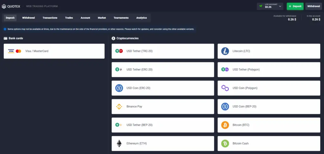This screenshot has height=154, width=324.
Task: Click the USD Tether ERC-20 coin icon
Action: [x=119, y=70]
